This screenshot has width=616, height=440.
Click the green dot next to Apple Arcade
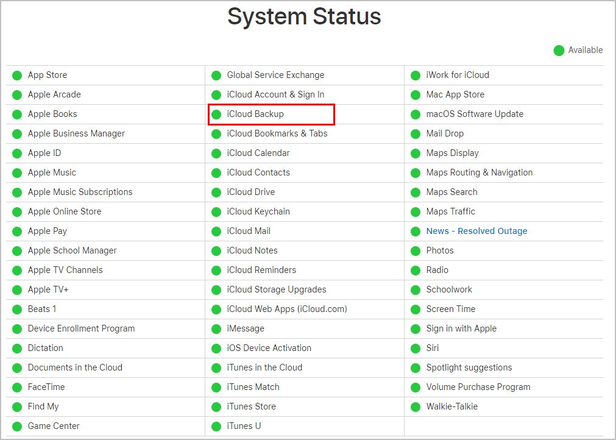pyautogui.click(x=17, y=95)
